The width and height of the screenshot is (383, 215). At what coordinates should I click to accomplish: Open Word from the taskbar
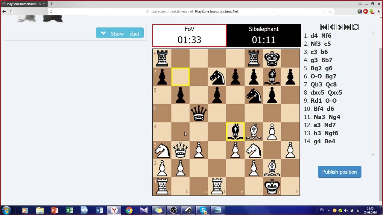(99, 210)
